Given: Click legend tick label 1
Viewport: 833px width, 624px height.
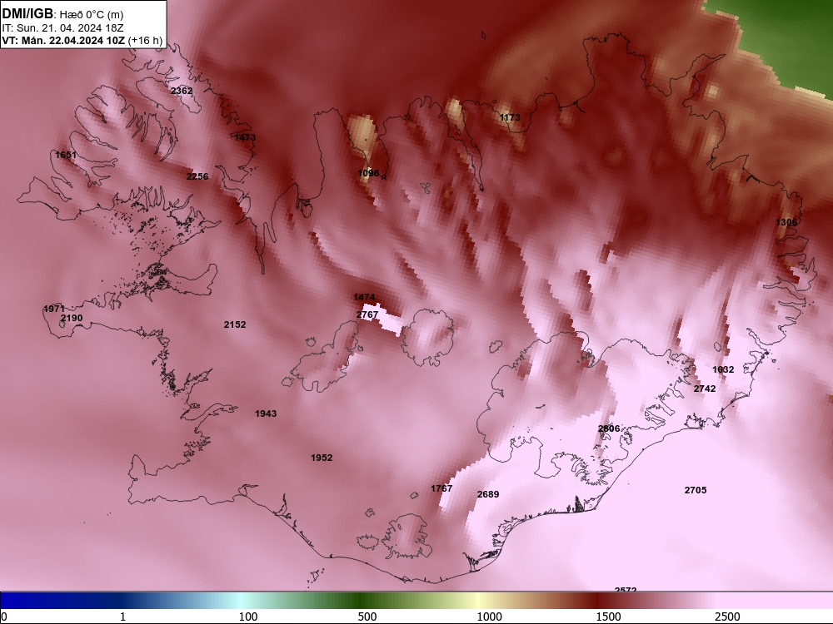Looking at the screenshot, I should pyautogui.click(x=122, y=617).
